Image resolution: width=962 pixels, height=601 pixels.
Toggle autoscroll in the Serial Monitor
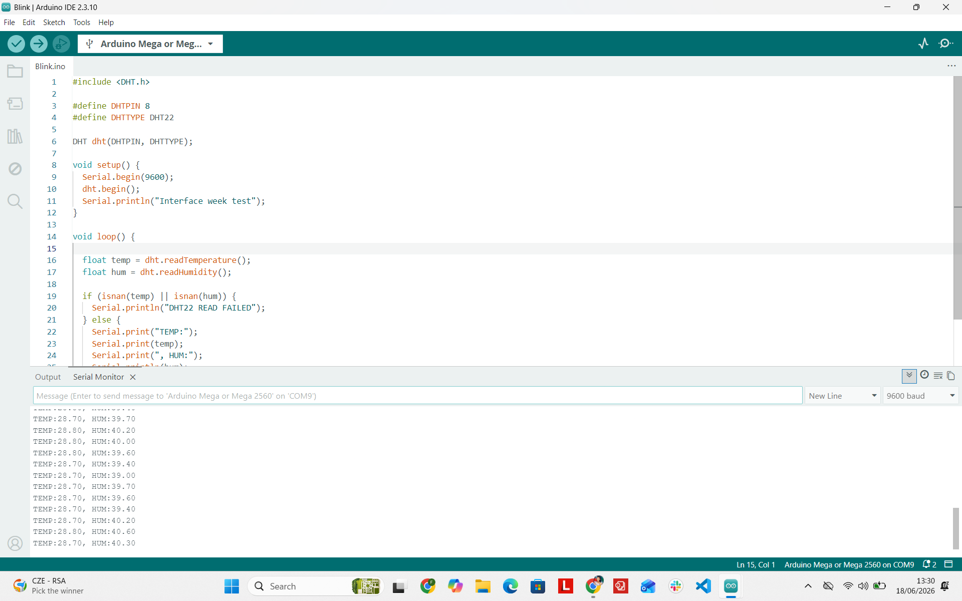point(909,376)
